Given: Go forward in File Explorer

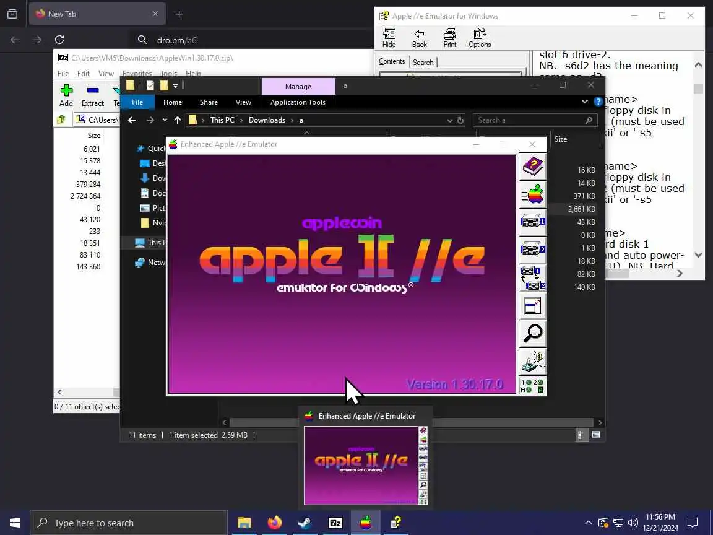Looking at the screenshot, I should 150,120.
